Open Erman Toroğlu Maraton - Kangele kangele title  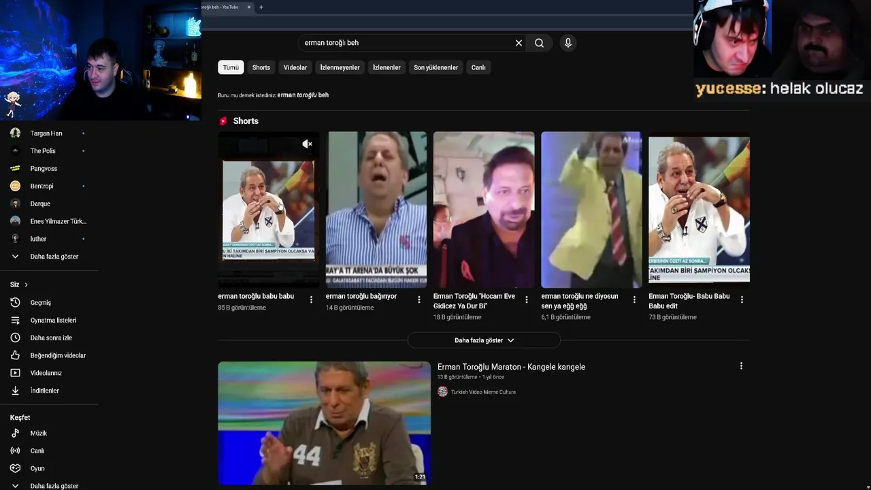tap(511, 367)
